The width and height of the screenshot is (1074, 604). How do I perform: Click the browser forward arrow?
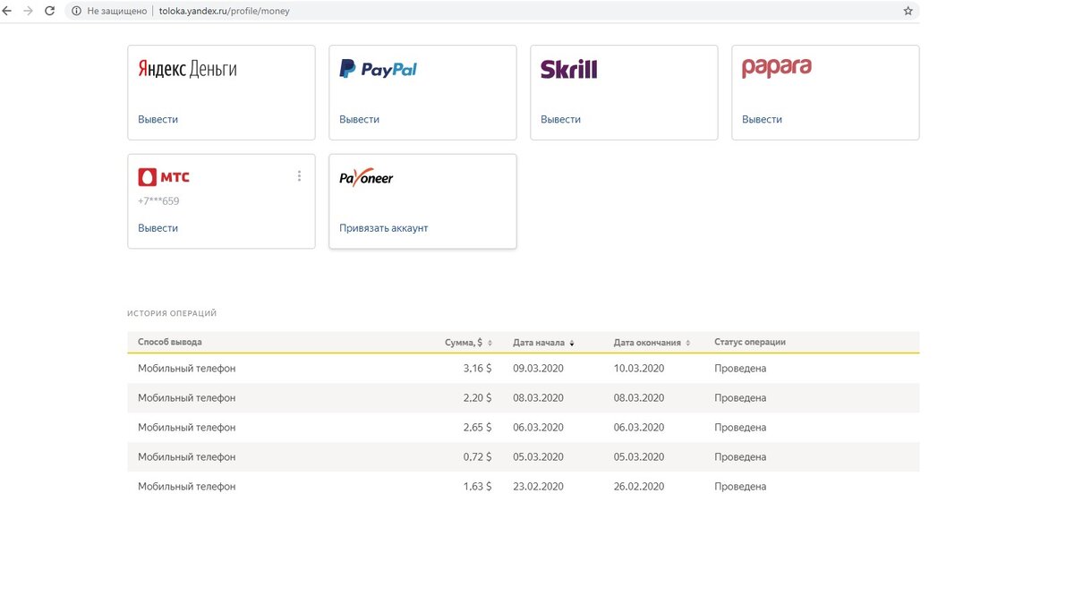pos(28,11)
